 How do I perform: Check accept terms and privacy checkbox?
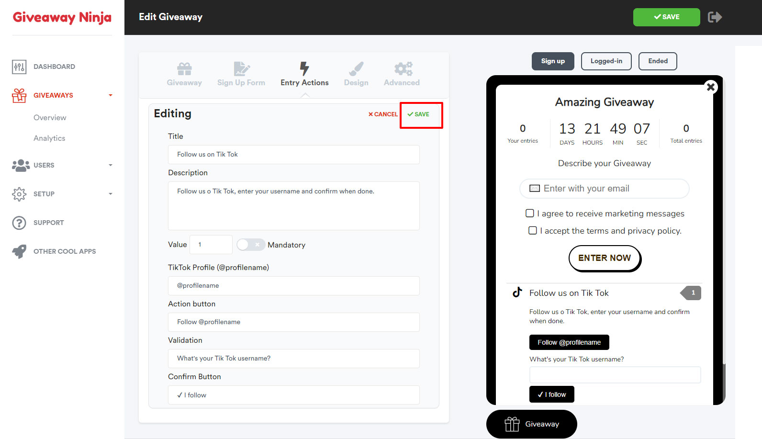point(533,231)
